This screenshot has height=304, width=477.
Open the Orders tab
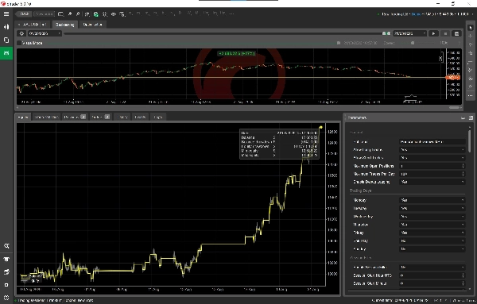[x=100, y=117]
